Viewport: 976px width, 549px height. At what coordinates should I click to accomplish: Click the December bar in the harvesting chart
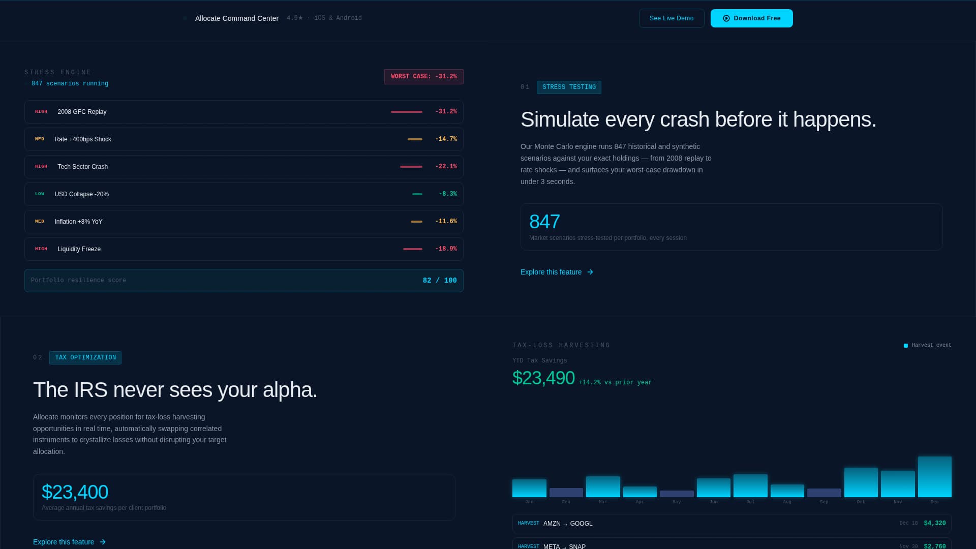click(x=934, y=477)
